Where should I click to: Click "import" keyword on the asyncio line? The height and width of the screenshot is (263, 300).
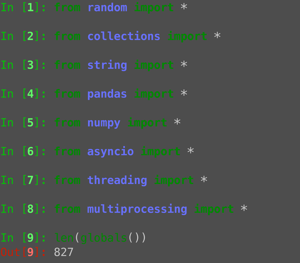(161, 151)
